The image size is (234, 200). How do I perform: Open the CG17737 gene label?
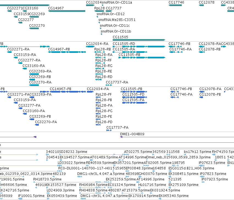coord(114,8)
